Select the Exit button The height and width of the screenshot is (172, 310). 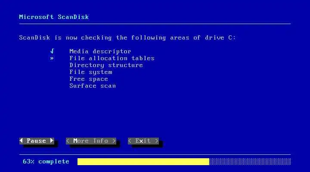pos(143,141)
